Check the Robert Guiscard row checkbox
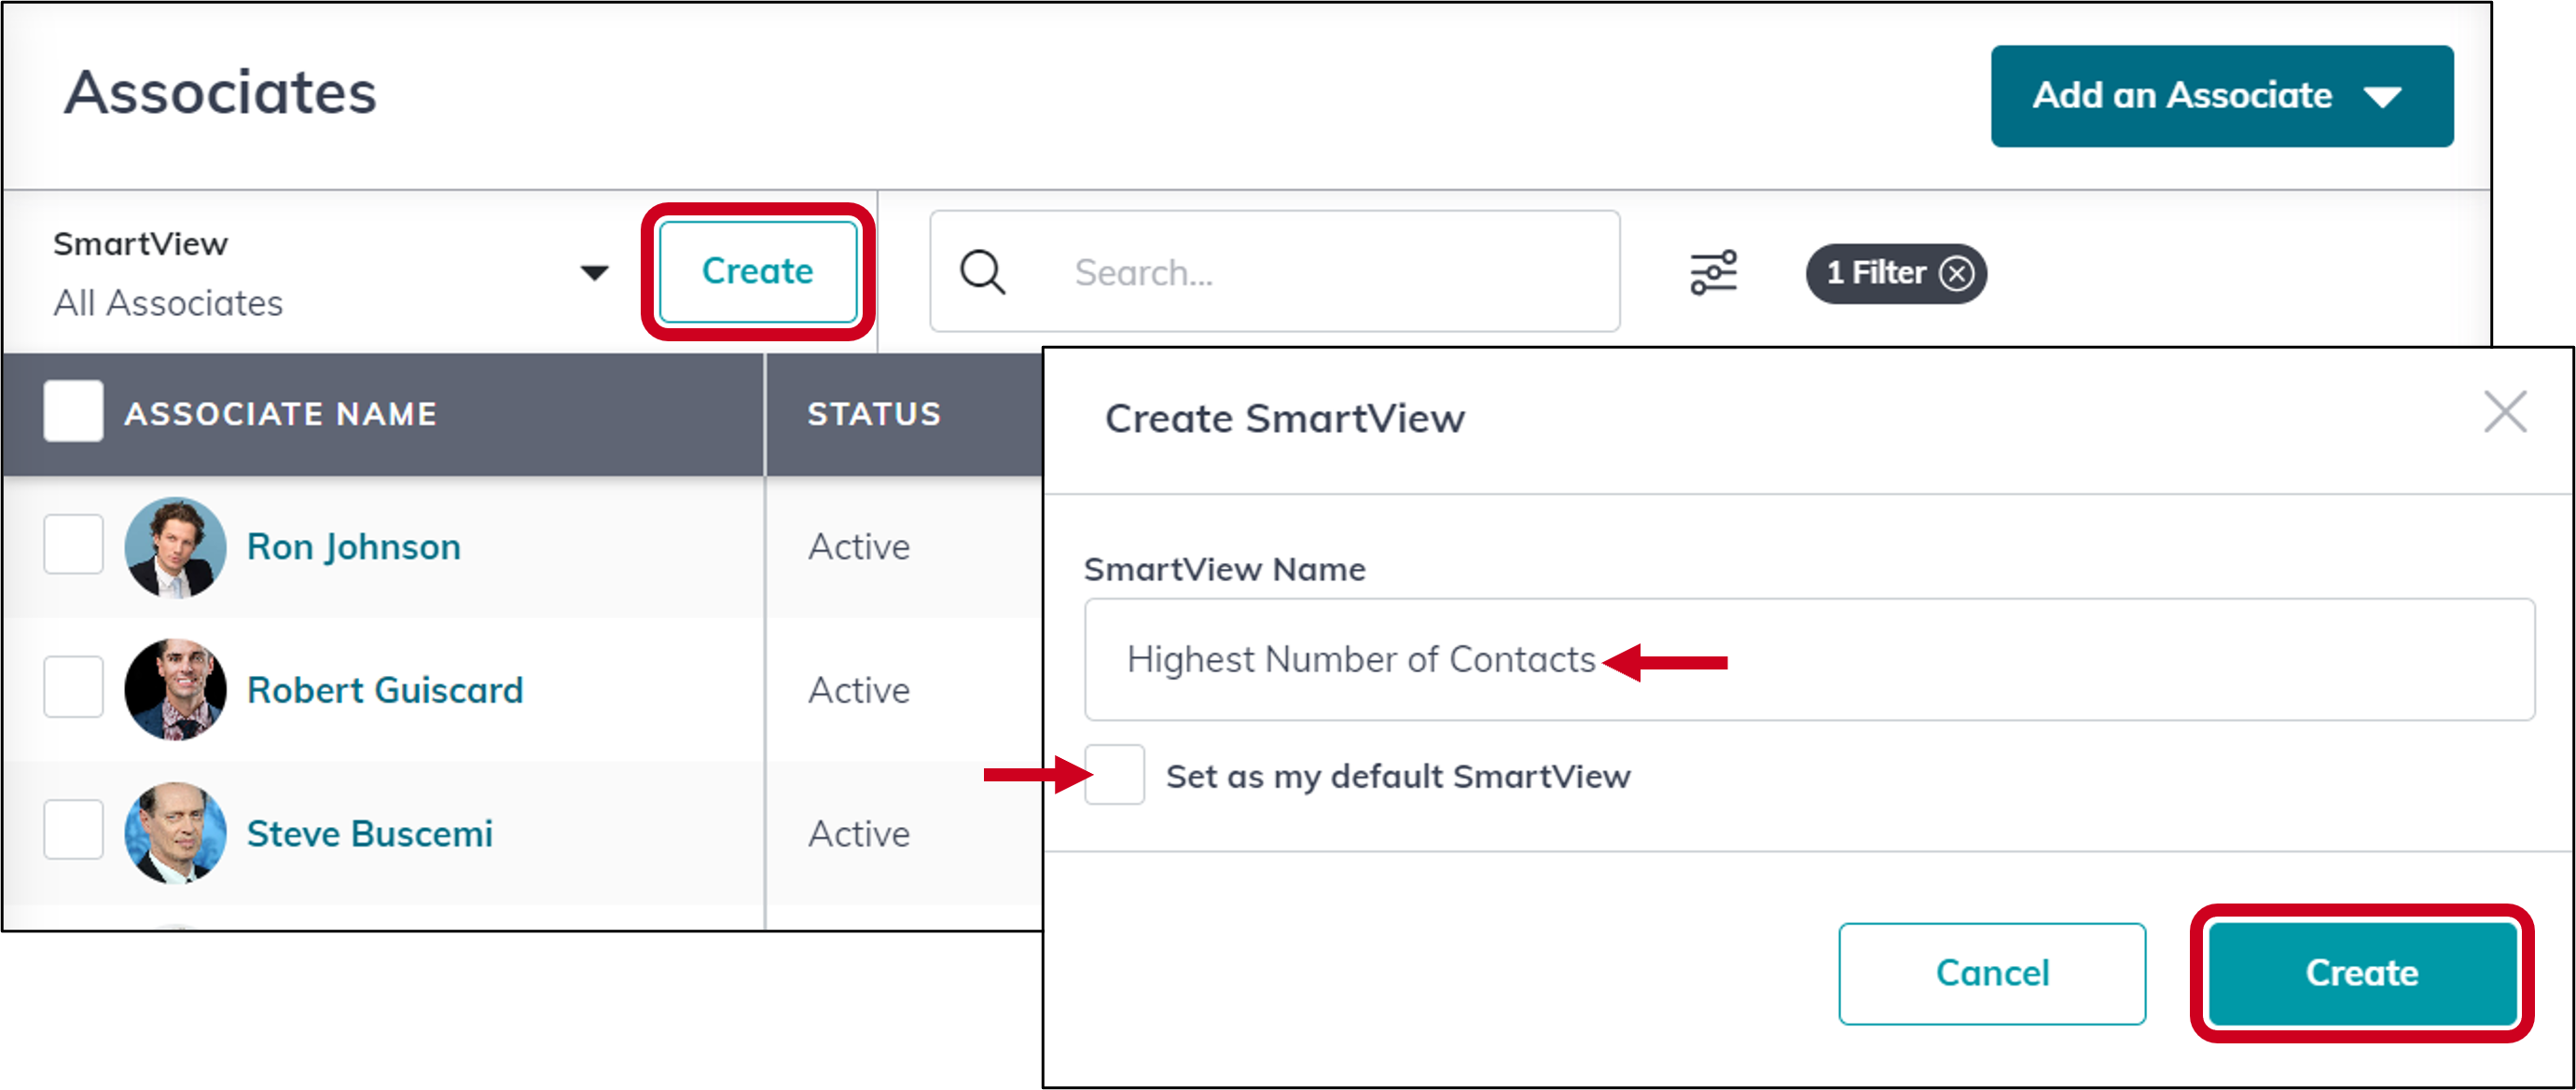Image resolution: width=2576 pixels, height=1090 pixels. coord(73,688)
